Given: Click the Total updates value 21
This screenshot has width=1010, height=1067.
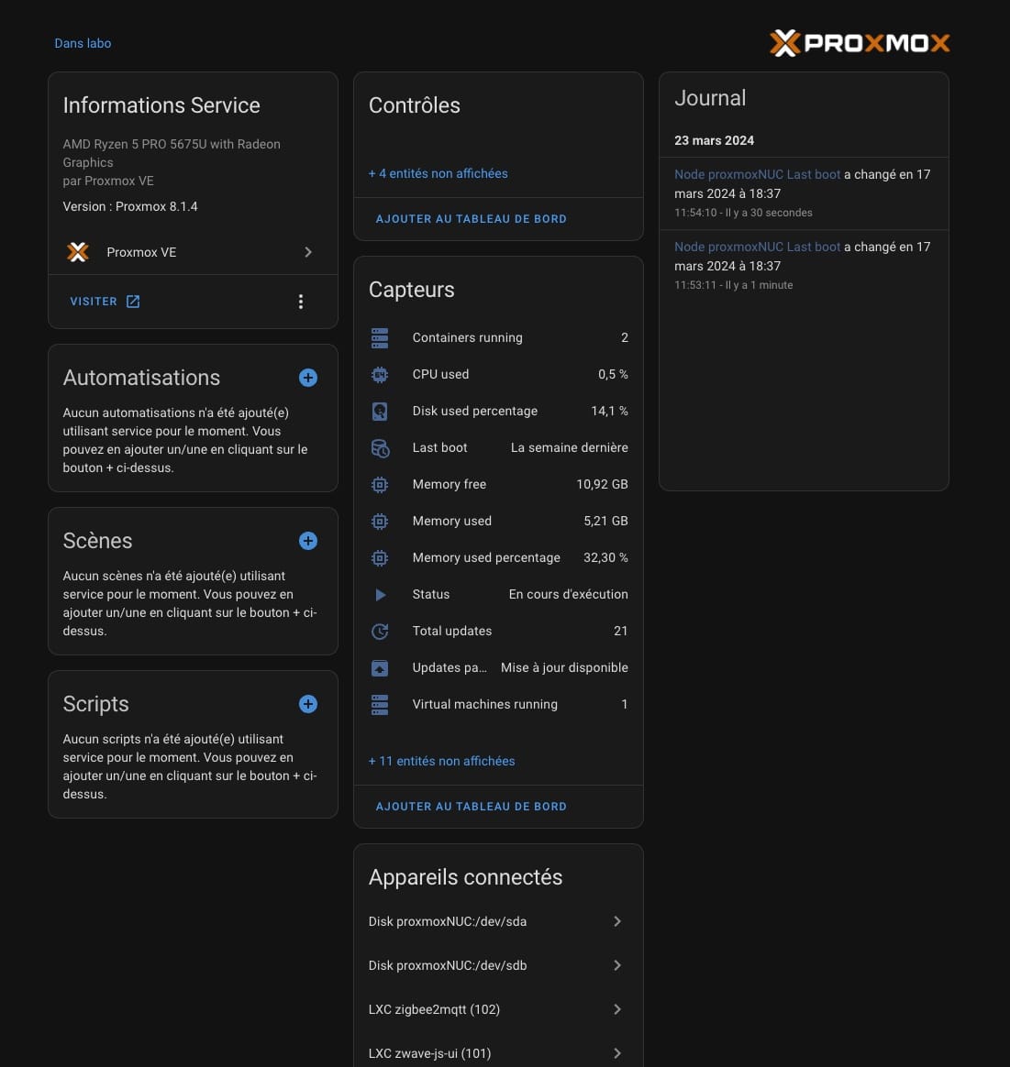Looking at the screenshot, I should pyautogui.click(x=620, y=632).
